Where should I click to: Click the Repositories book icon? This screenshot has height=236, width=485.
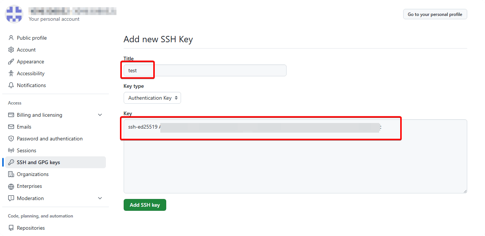11,228
